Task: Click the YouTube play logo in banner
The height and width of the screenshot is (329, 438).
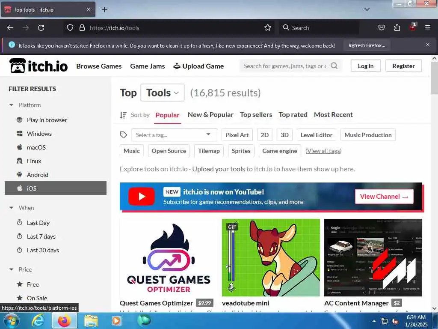Action: coord(141,196)
